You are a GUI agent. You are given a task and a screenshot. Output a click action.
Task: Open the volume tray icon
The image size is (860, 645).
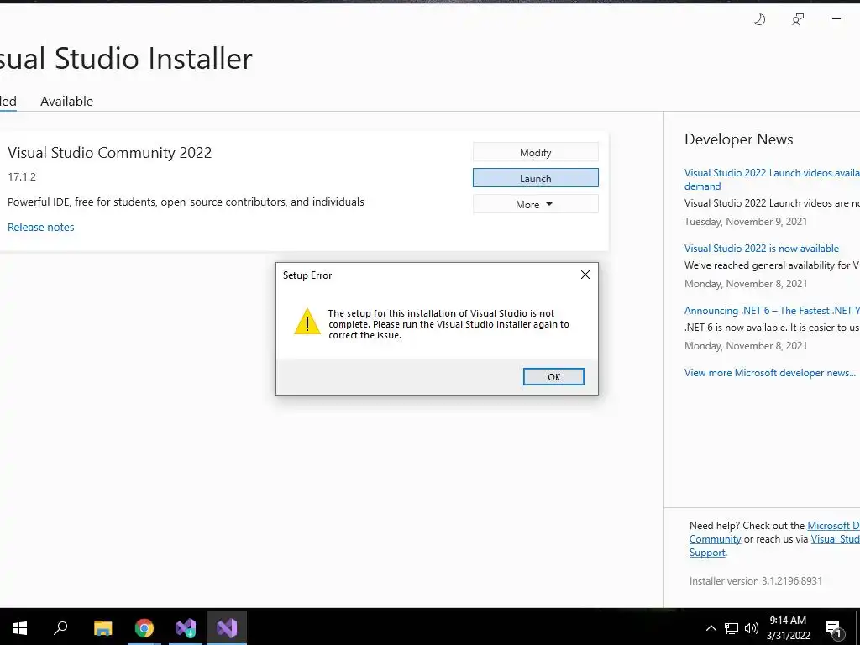pyautogui.click(x=752, y=628)
